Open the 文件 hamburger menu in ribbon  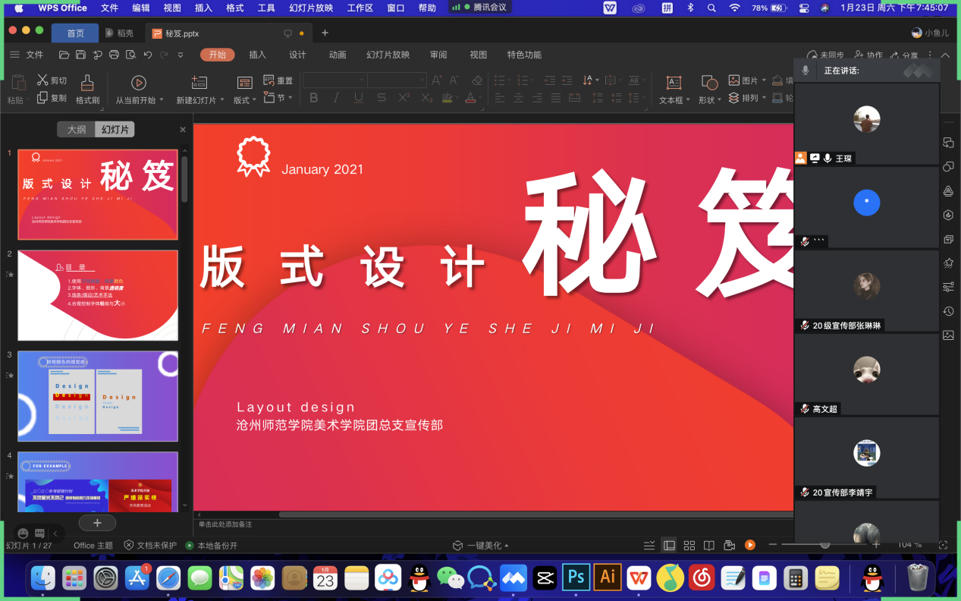point(27,55)
